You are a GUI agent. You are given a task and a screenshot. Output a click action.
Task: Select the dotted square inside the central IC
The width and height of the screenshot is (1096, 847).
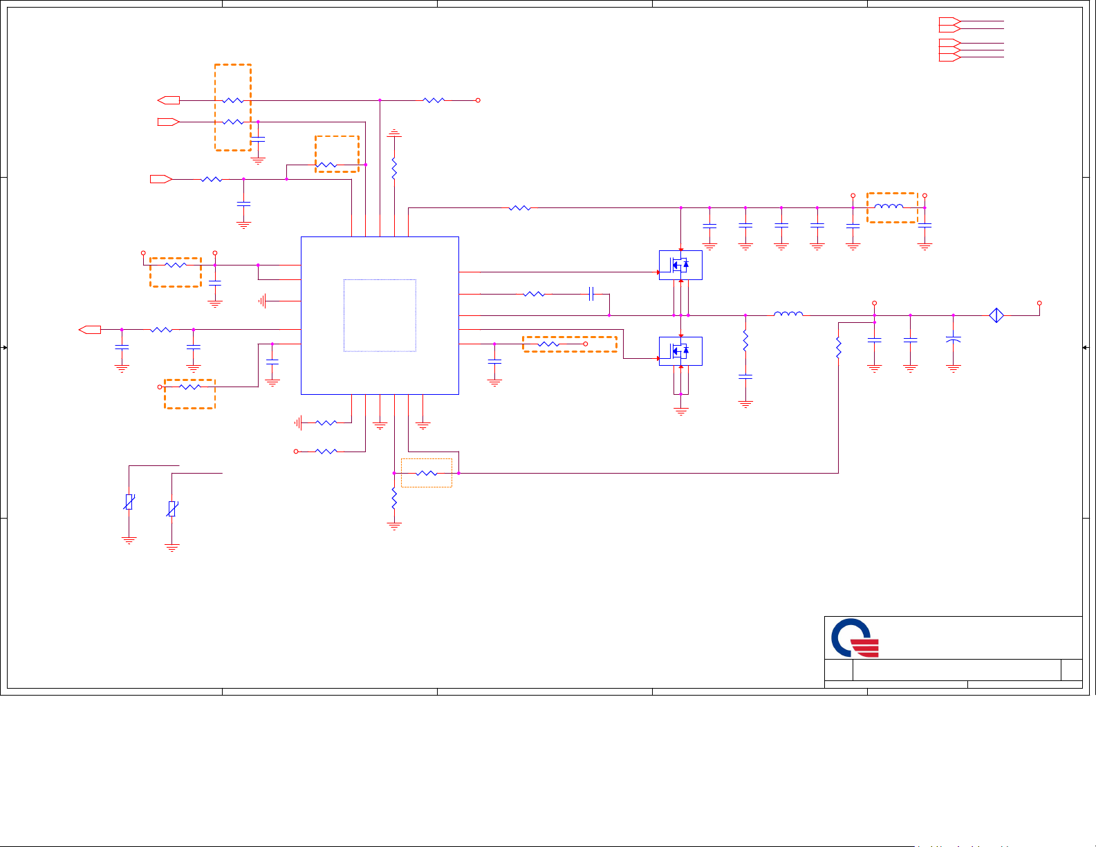click(380, 315)
